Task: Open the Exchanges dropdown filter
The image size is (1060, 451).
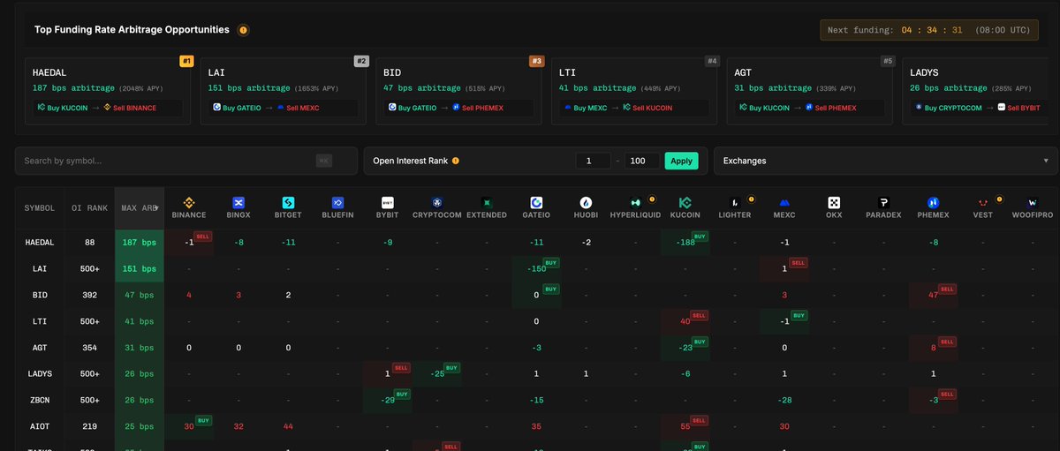Action: pos(885,161)
